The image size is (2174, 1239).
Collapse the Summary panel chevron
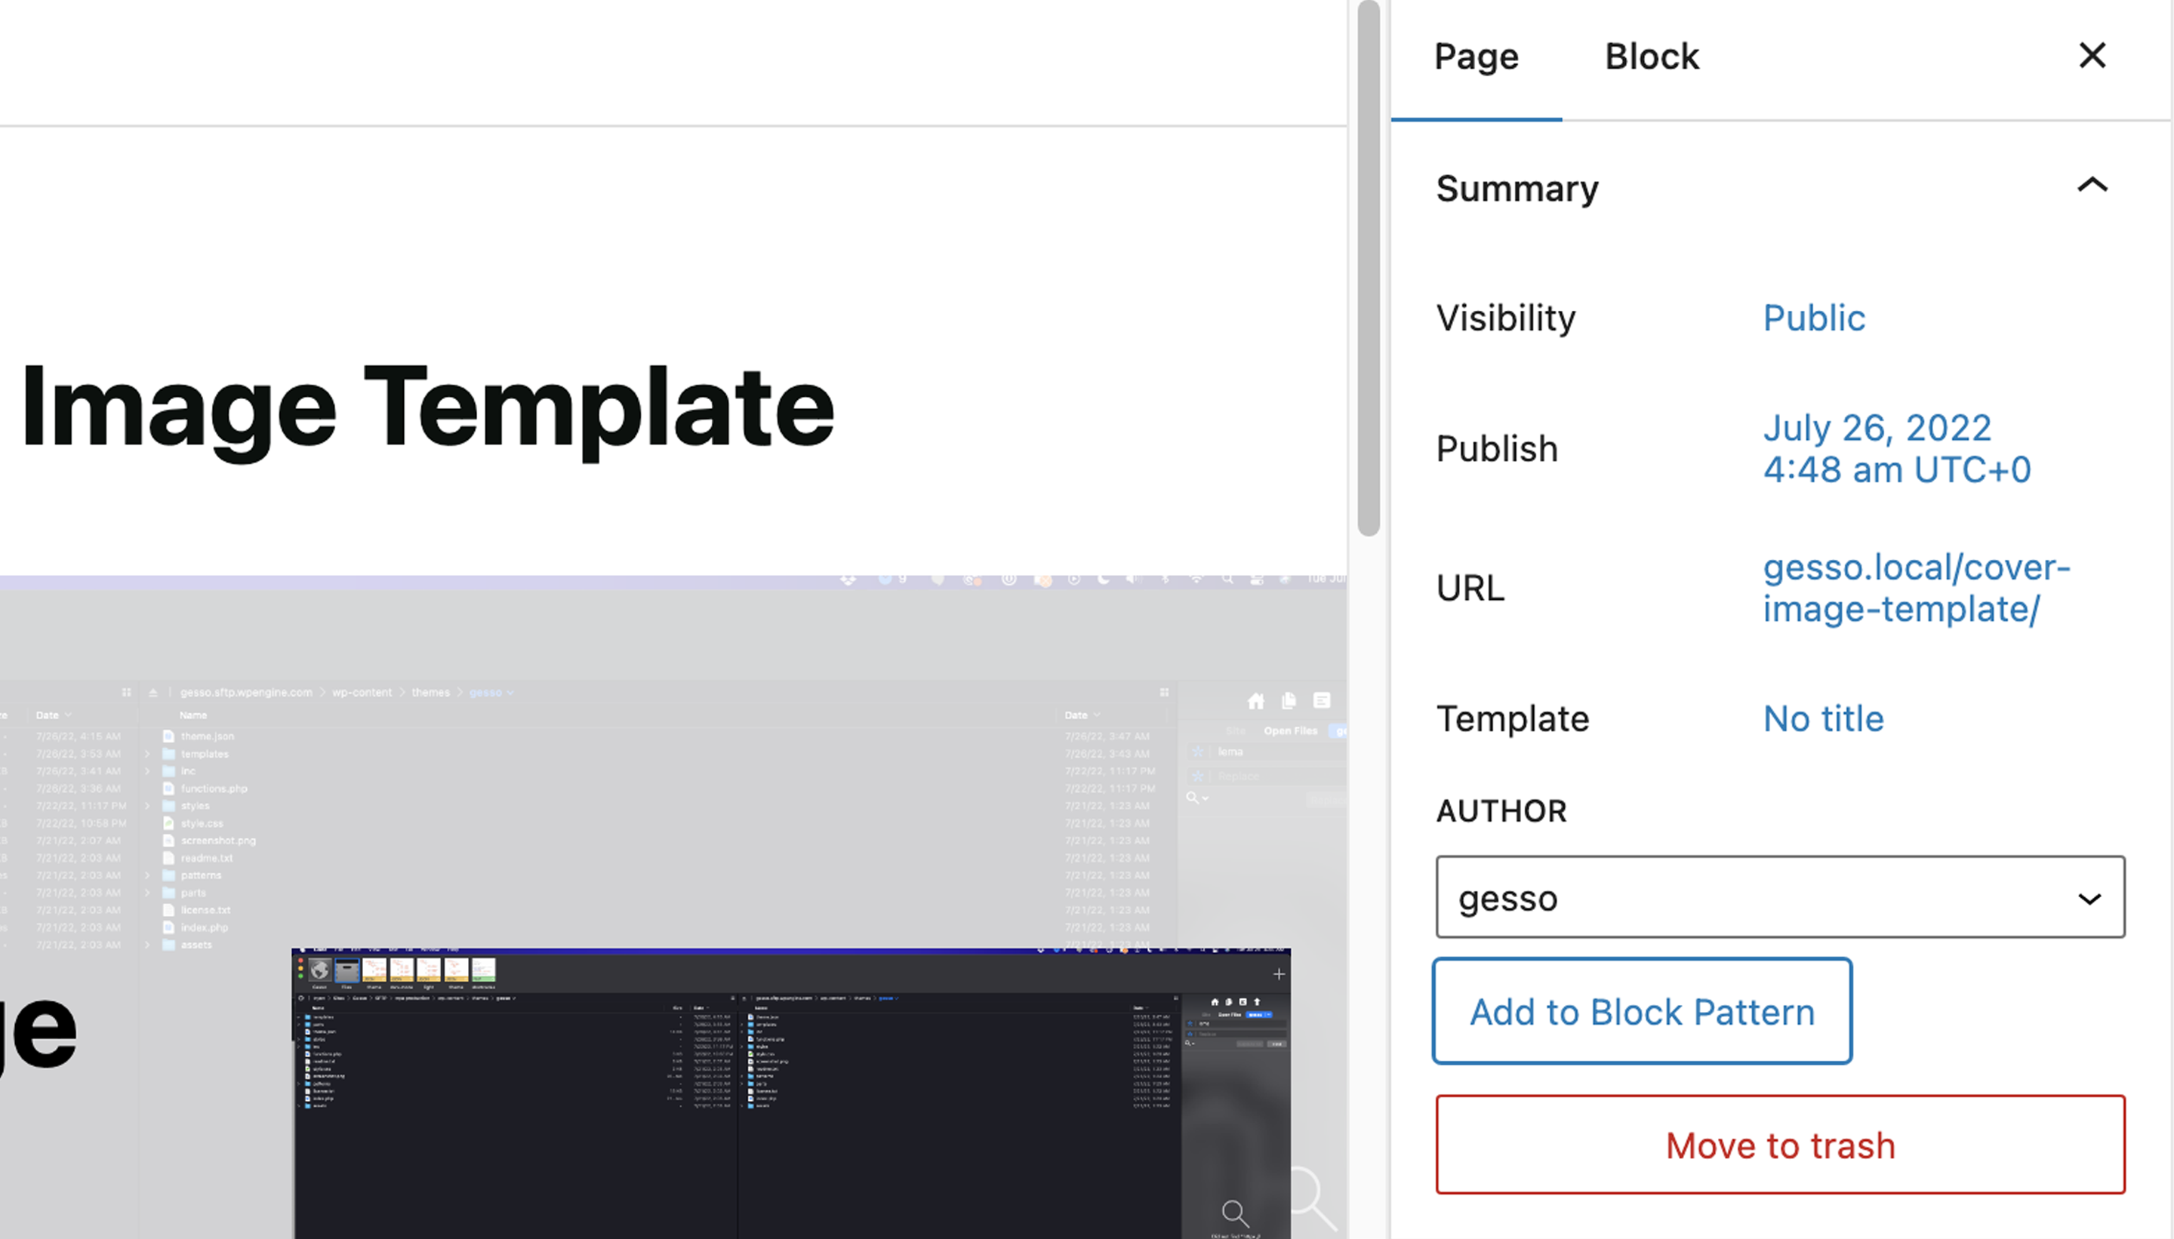tap(2092, 186)
